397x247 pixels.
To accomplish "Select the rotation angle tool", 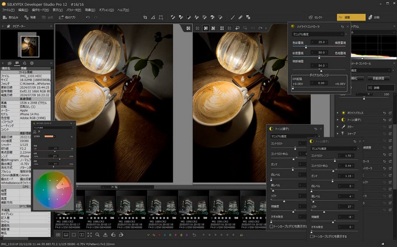I will coord(153,17).
